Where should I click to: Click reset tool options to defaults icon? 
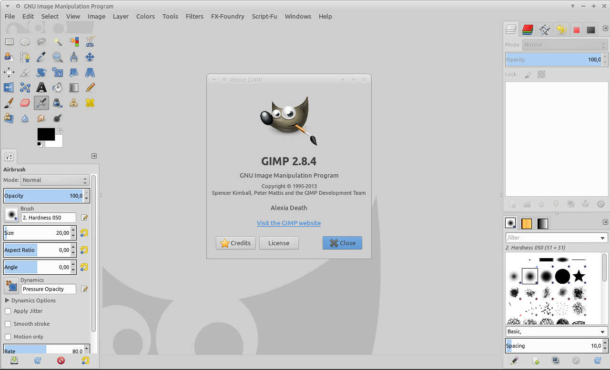pyautogui.click(x=85, y=360)
